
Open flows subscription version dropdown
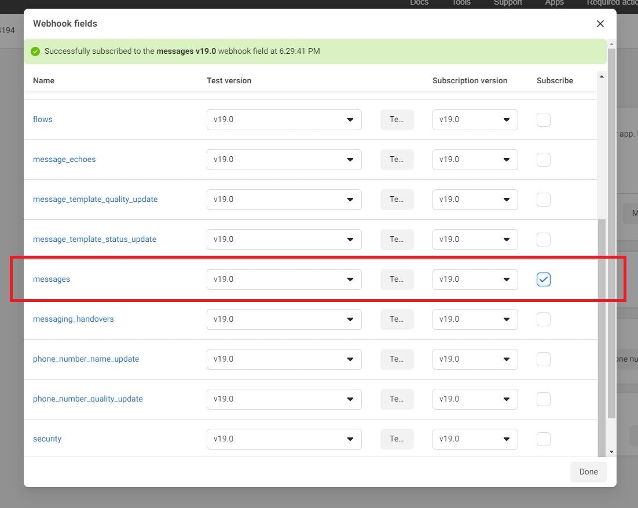coord(475,120)
